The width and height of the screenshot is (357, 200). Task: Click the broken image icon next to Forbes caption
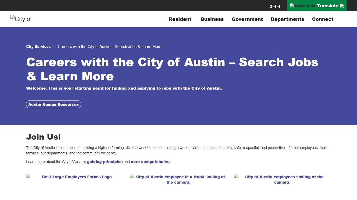pos(29,176)
